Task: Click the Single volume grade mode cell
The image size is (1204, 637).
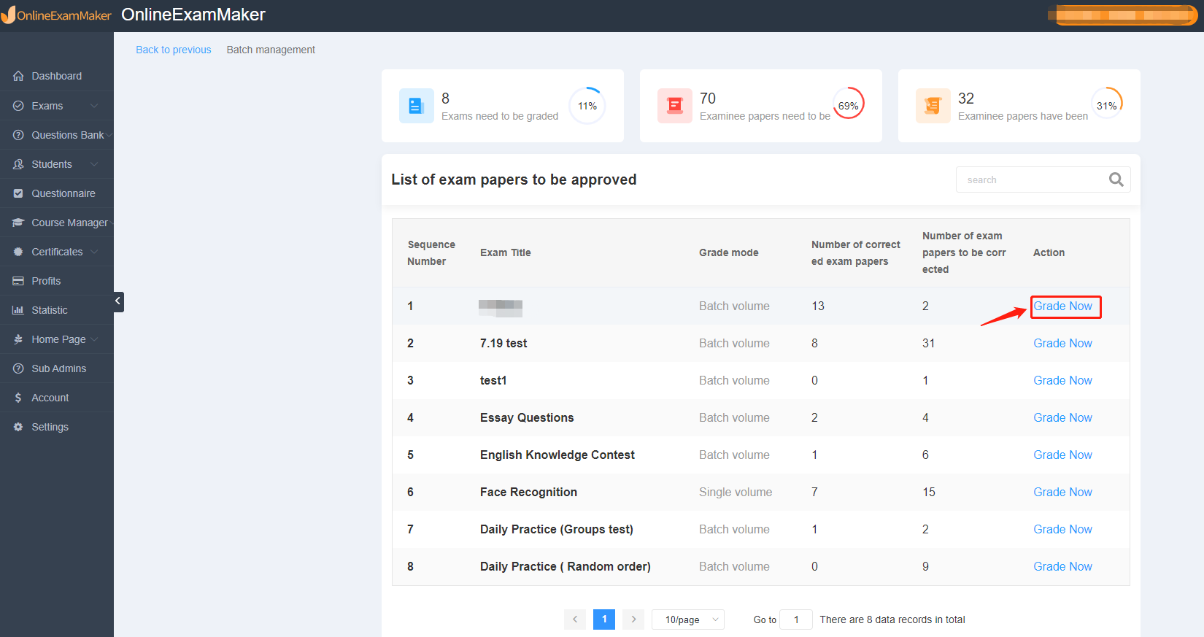Action: [x=736, y=492]
